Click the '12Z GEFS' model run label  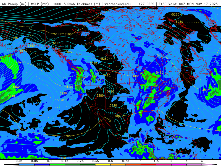click(x=147, y=4)
